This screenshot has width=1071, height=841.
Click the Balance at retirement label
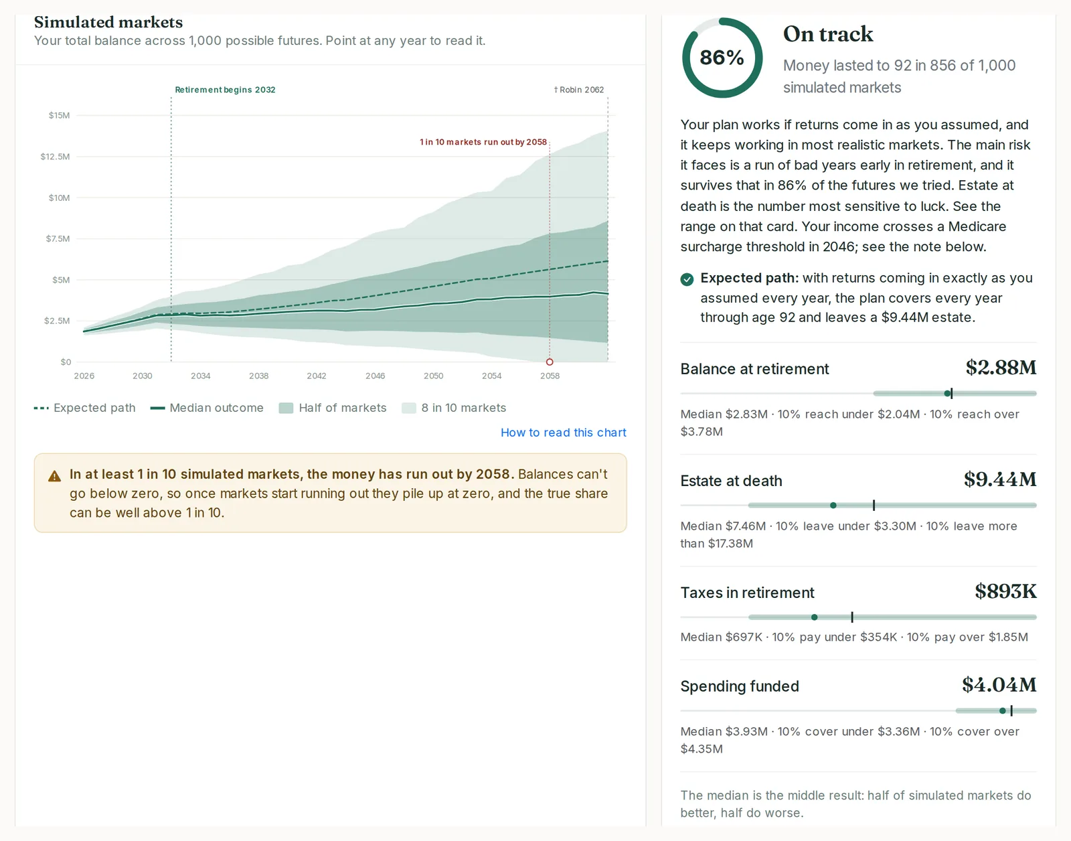click(x=754, y=369)
